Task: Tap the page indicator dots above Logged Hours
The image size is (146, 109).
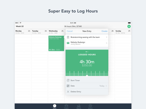Action: click(x=87, y=52)
